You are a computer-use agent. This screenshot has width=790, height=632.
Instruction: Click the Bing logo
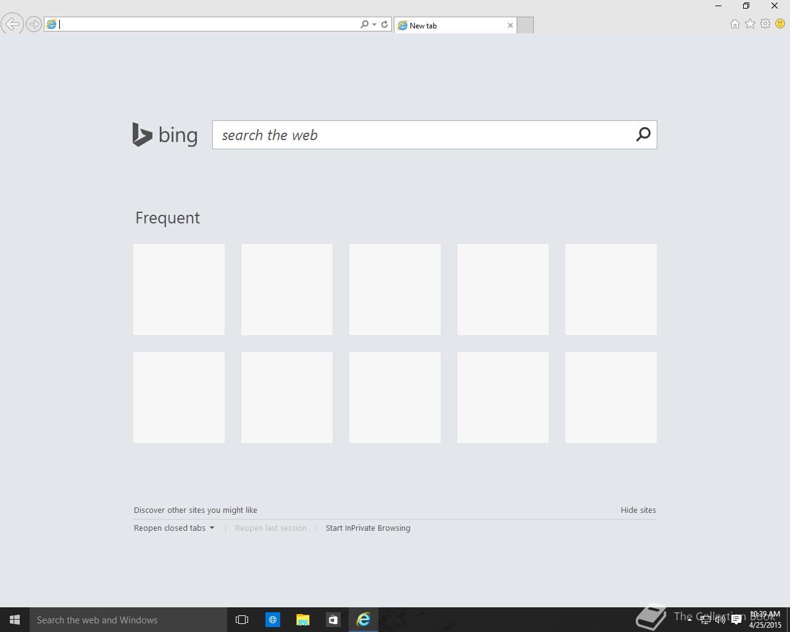coord(165,135)
